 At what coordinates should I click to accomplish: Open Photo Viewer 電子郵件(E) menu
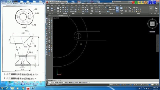16,4
